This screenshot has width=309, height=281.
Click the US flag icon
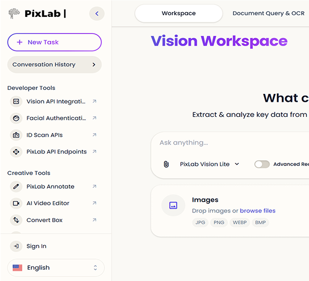click(17, 268)
